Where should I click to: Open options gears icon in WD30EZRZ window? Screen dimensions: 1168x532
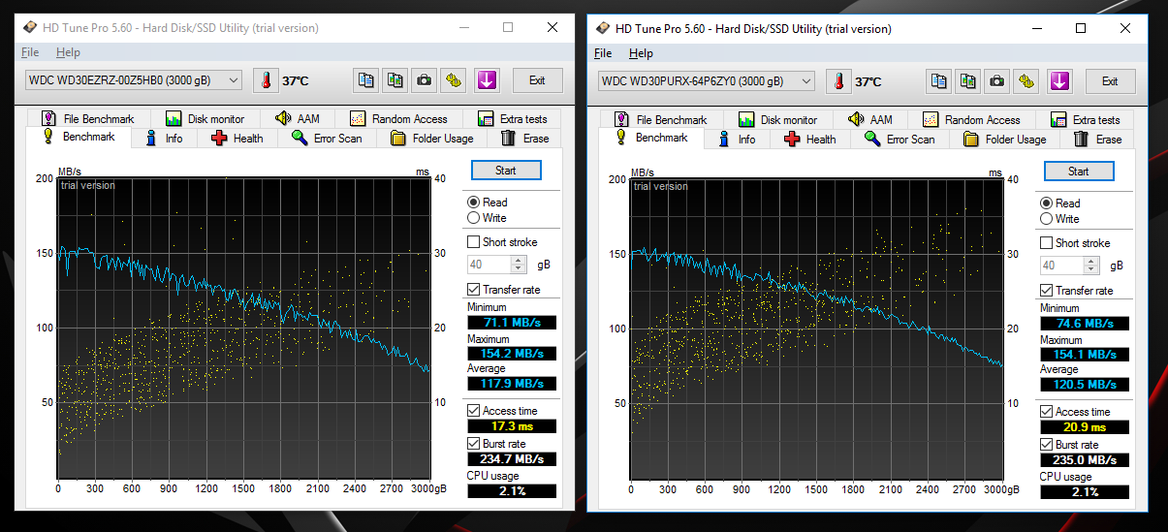(x=453, y=80)
